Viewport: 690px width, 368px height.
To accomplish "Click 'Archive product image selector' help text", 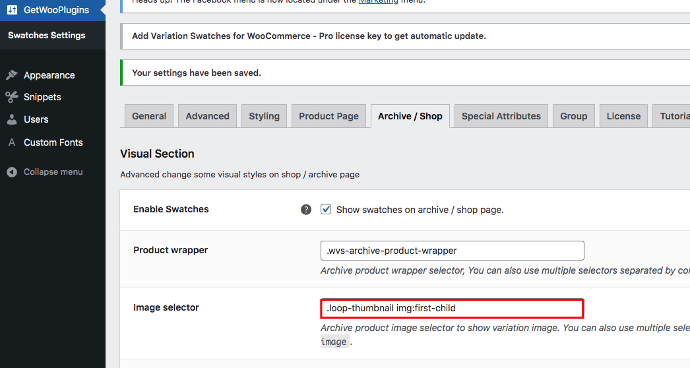I will pyautogui.click(x=505, y=328).
